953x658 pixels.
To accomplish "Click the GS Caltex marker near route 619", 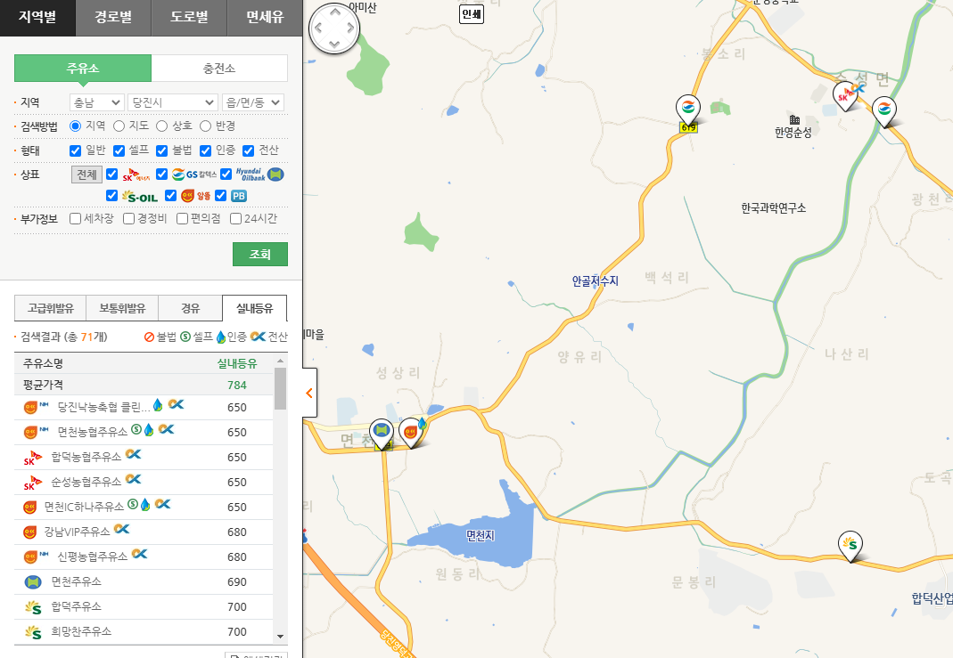I will click(688, 110).
